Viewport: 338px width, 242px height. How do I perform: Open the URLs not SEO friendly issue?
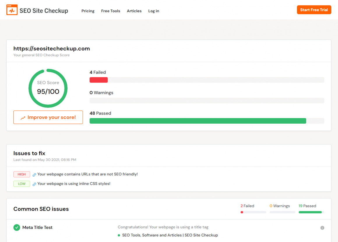(87, 174)
